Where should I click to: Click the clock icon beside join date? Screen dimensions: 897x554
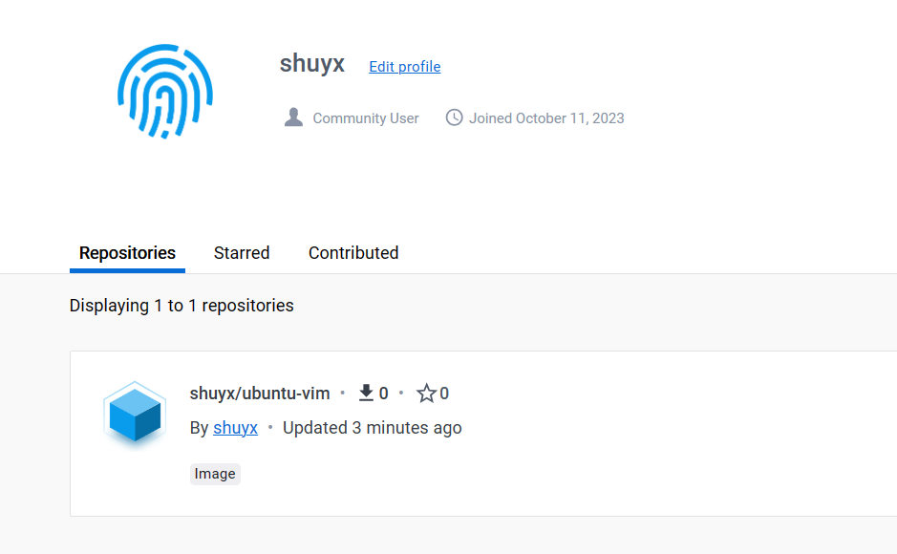454,117
